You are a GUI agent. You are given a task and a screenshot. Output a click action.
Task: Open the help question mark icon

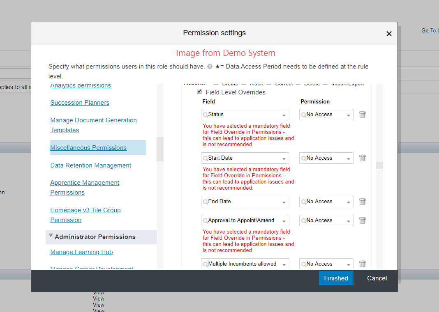(x=210, y=67)
